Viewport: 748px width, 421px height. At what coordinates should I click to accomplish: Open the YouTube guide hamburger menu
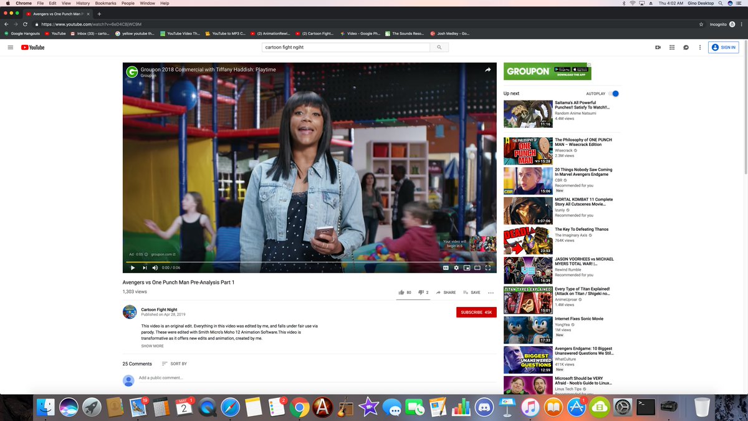[10, 47]
